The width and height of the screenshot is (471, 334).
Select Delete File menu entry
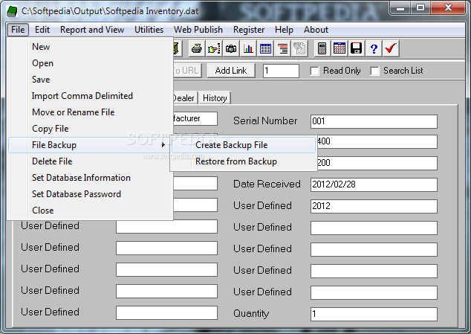(x=90, y=161)
